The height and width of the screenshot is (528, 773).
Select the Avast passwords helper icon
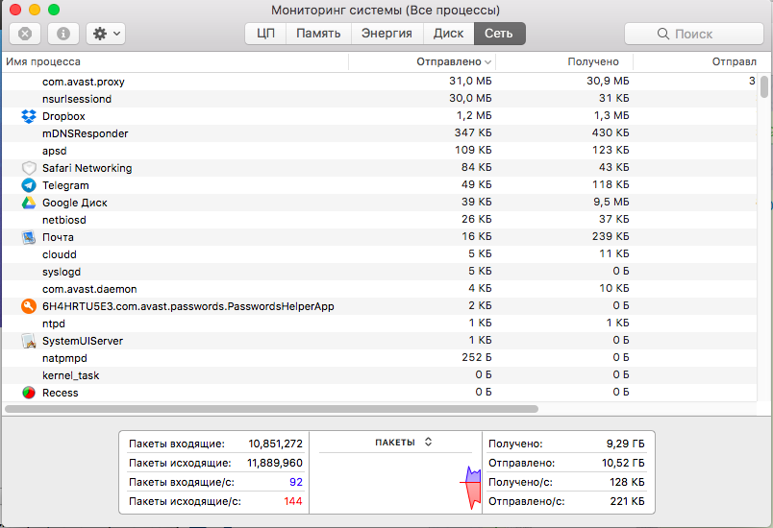(x=28, y=306)
